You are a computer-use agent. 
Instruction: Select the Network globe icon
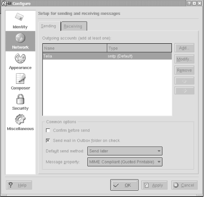pyautogui.click(x=20, y=38)
